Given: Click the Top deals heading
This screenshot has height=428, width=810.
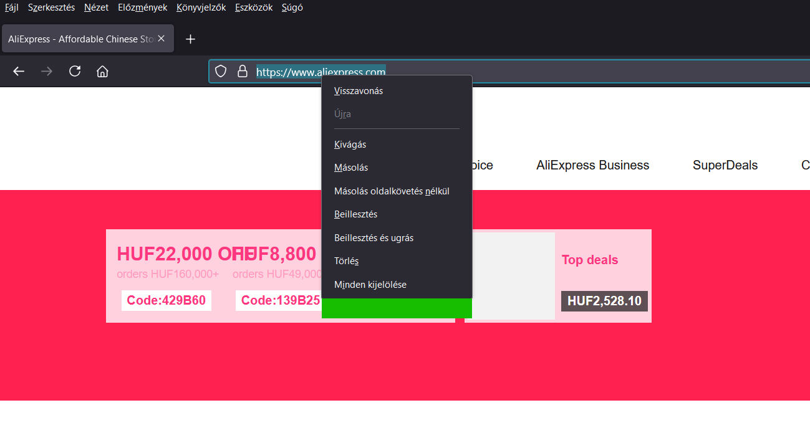Looking at the screenshot, I should [x=590, y=260].
